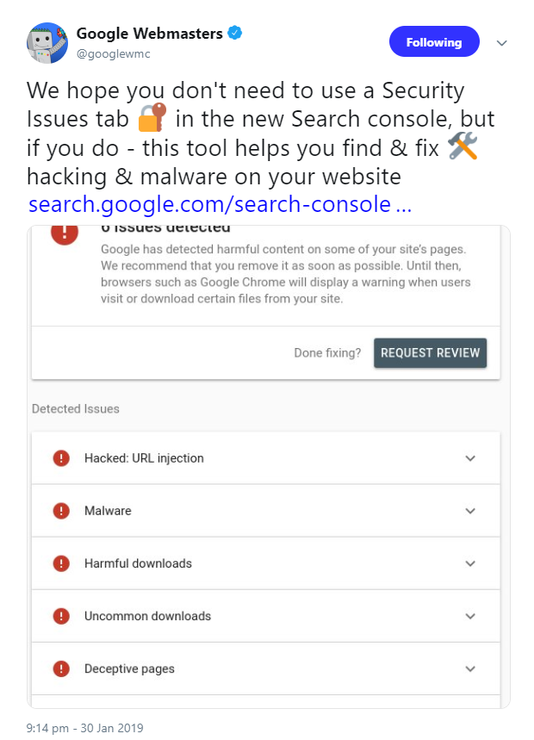Expand the Malware issue details
This screenshot has width=534, height=740.
(470, 510)
